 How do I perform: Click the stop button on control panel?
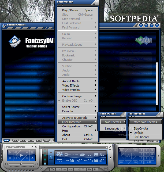point(10,158)
